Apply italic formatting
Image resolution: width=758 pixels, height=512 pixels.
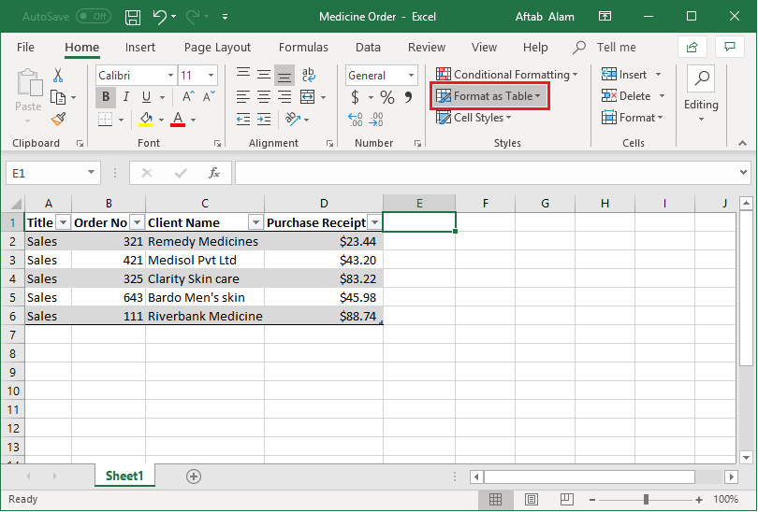pos(125,97)
